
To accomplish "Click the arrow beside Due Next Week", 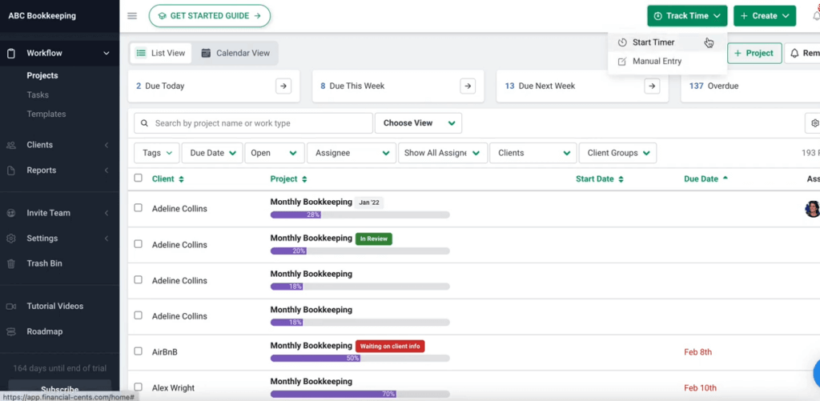I will pos(652,86).
